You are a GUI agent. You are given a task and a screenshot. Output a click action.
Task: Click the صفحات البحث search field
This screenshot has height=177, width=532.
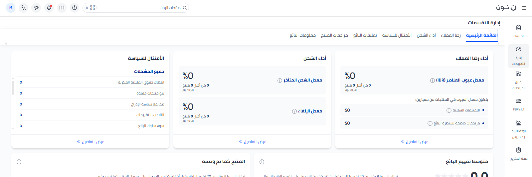140,8
